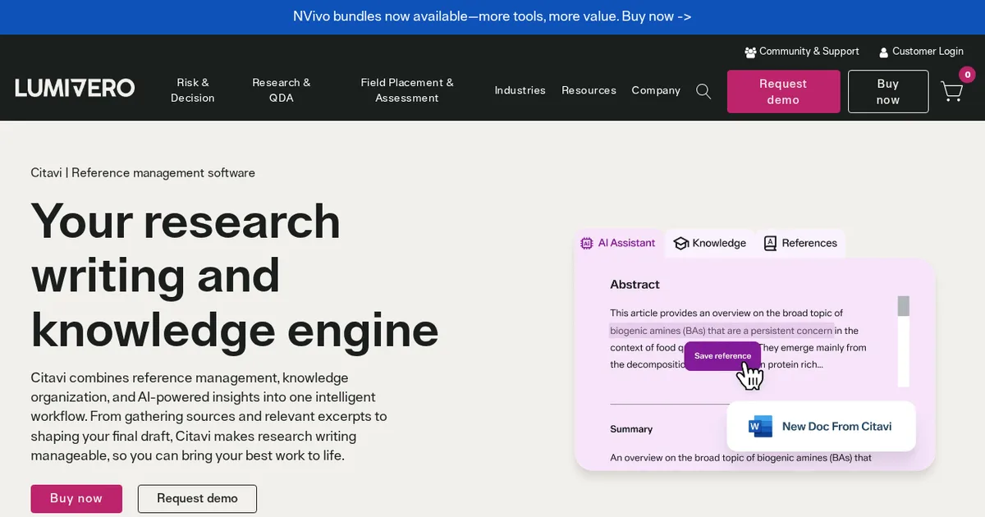Open the Company menu
The height and width of the screenshot is (517, 985).
(656, 90)
